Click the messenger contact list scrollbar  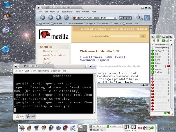pyautogui.click(x=171, y=77)
